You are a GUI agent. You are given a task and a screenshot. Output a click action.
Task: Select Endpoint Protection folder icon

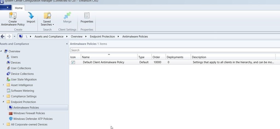tap(8, 102)
